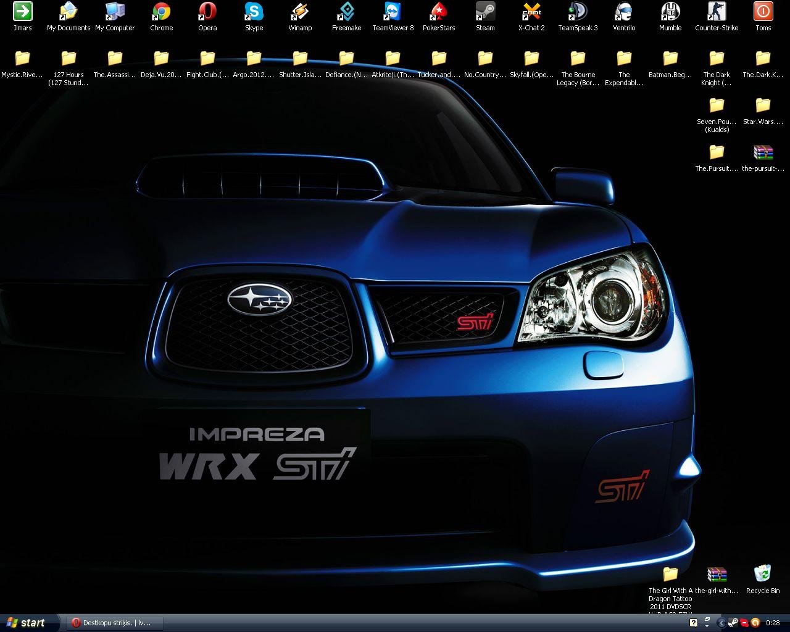
Task: Select the Toms desktop icon
Action: [763, 16]
